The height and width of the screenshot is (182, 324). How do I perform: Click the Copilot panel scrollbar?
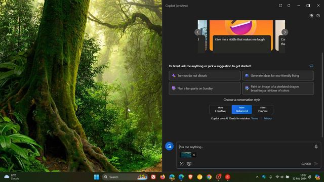(322, 95)
